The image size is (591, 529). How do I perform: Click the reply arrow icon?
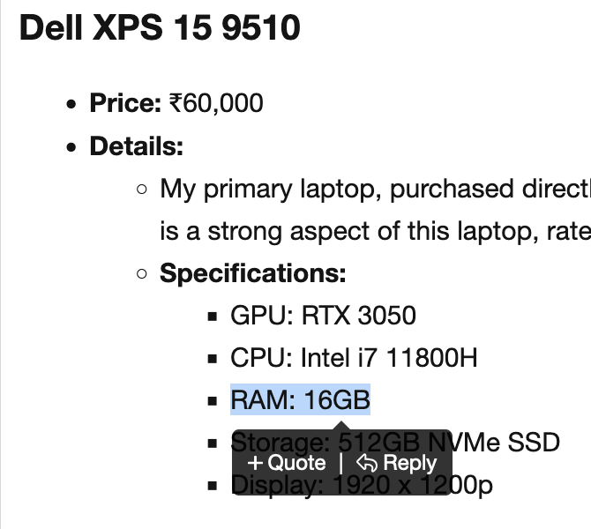(367, 463)
